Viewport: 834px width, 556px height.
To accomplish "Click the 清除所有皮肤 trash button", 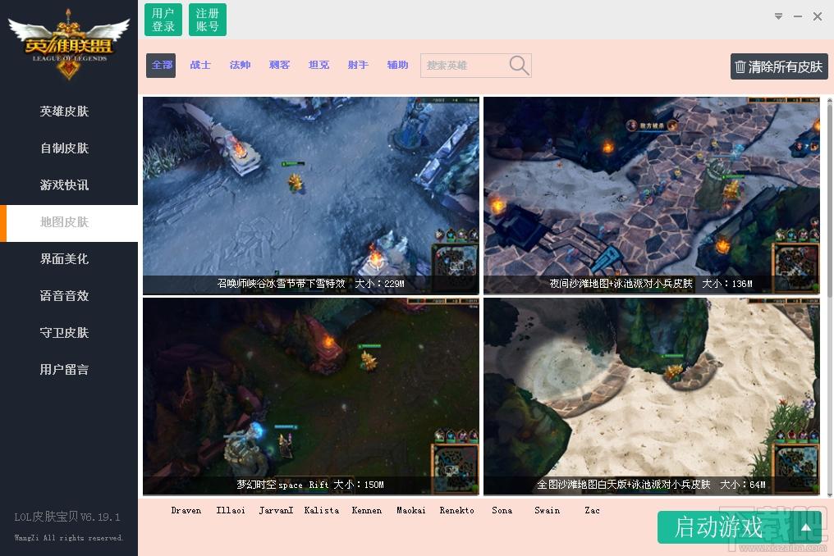I will pos(779,66).
